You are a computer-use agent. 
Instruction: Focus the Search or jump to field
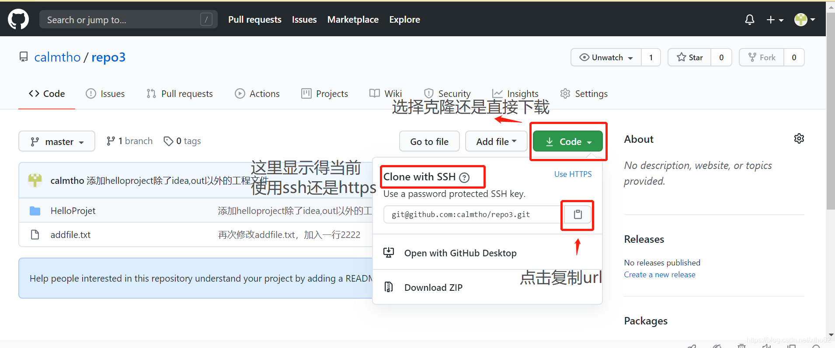click(x=128, y=20)
